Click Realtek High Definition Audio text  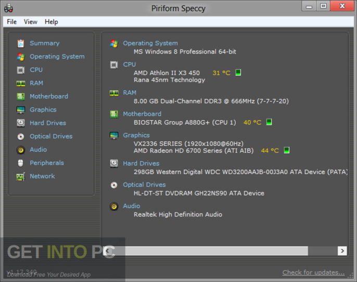click(x=178, y=214)
